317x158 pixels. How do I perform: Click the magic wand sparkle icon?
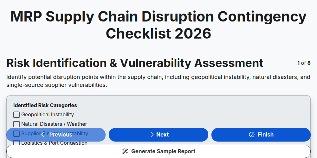coord(125,151)
